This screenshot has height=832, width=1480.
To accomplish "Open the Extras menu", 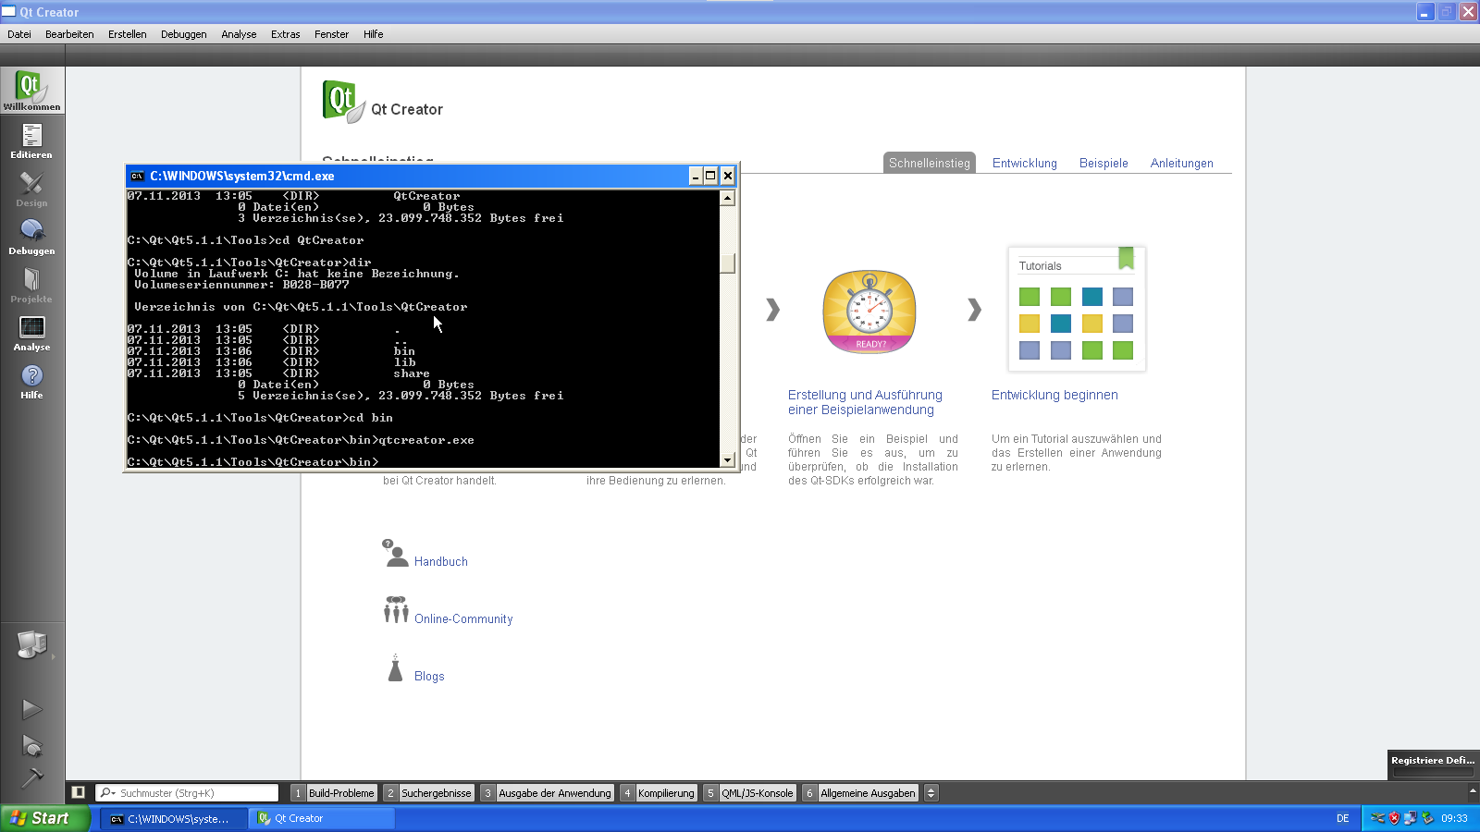I will point(285,34).
